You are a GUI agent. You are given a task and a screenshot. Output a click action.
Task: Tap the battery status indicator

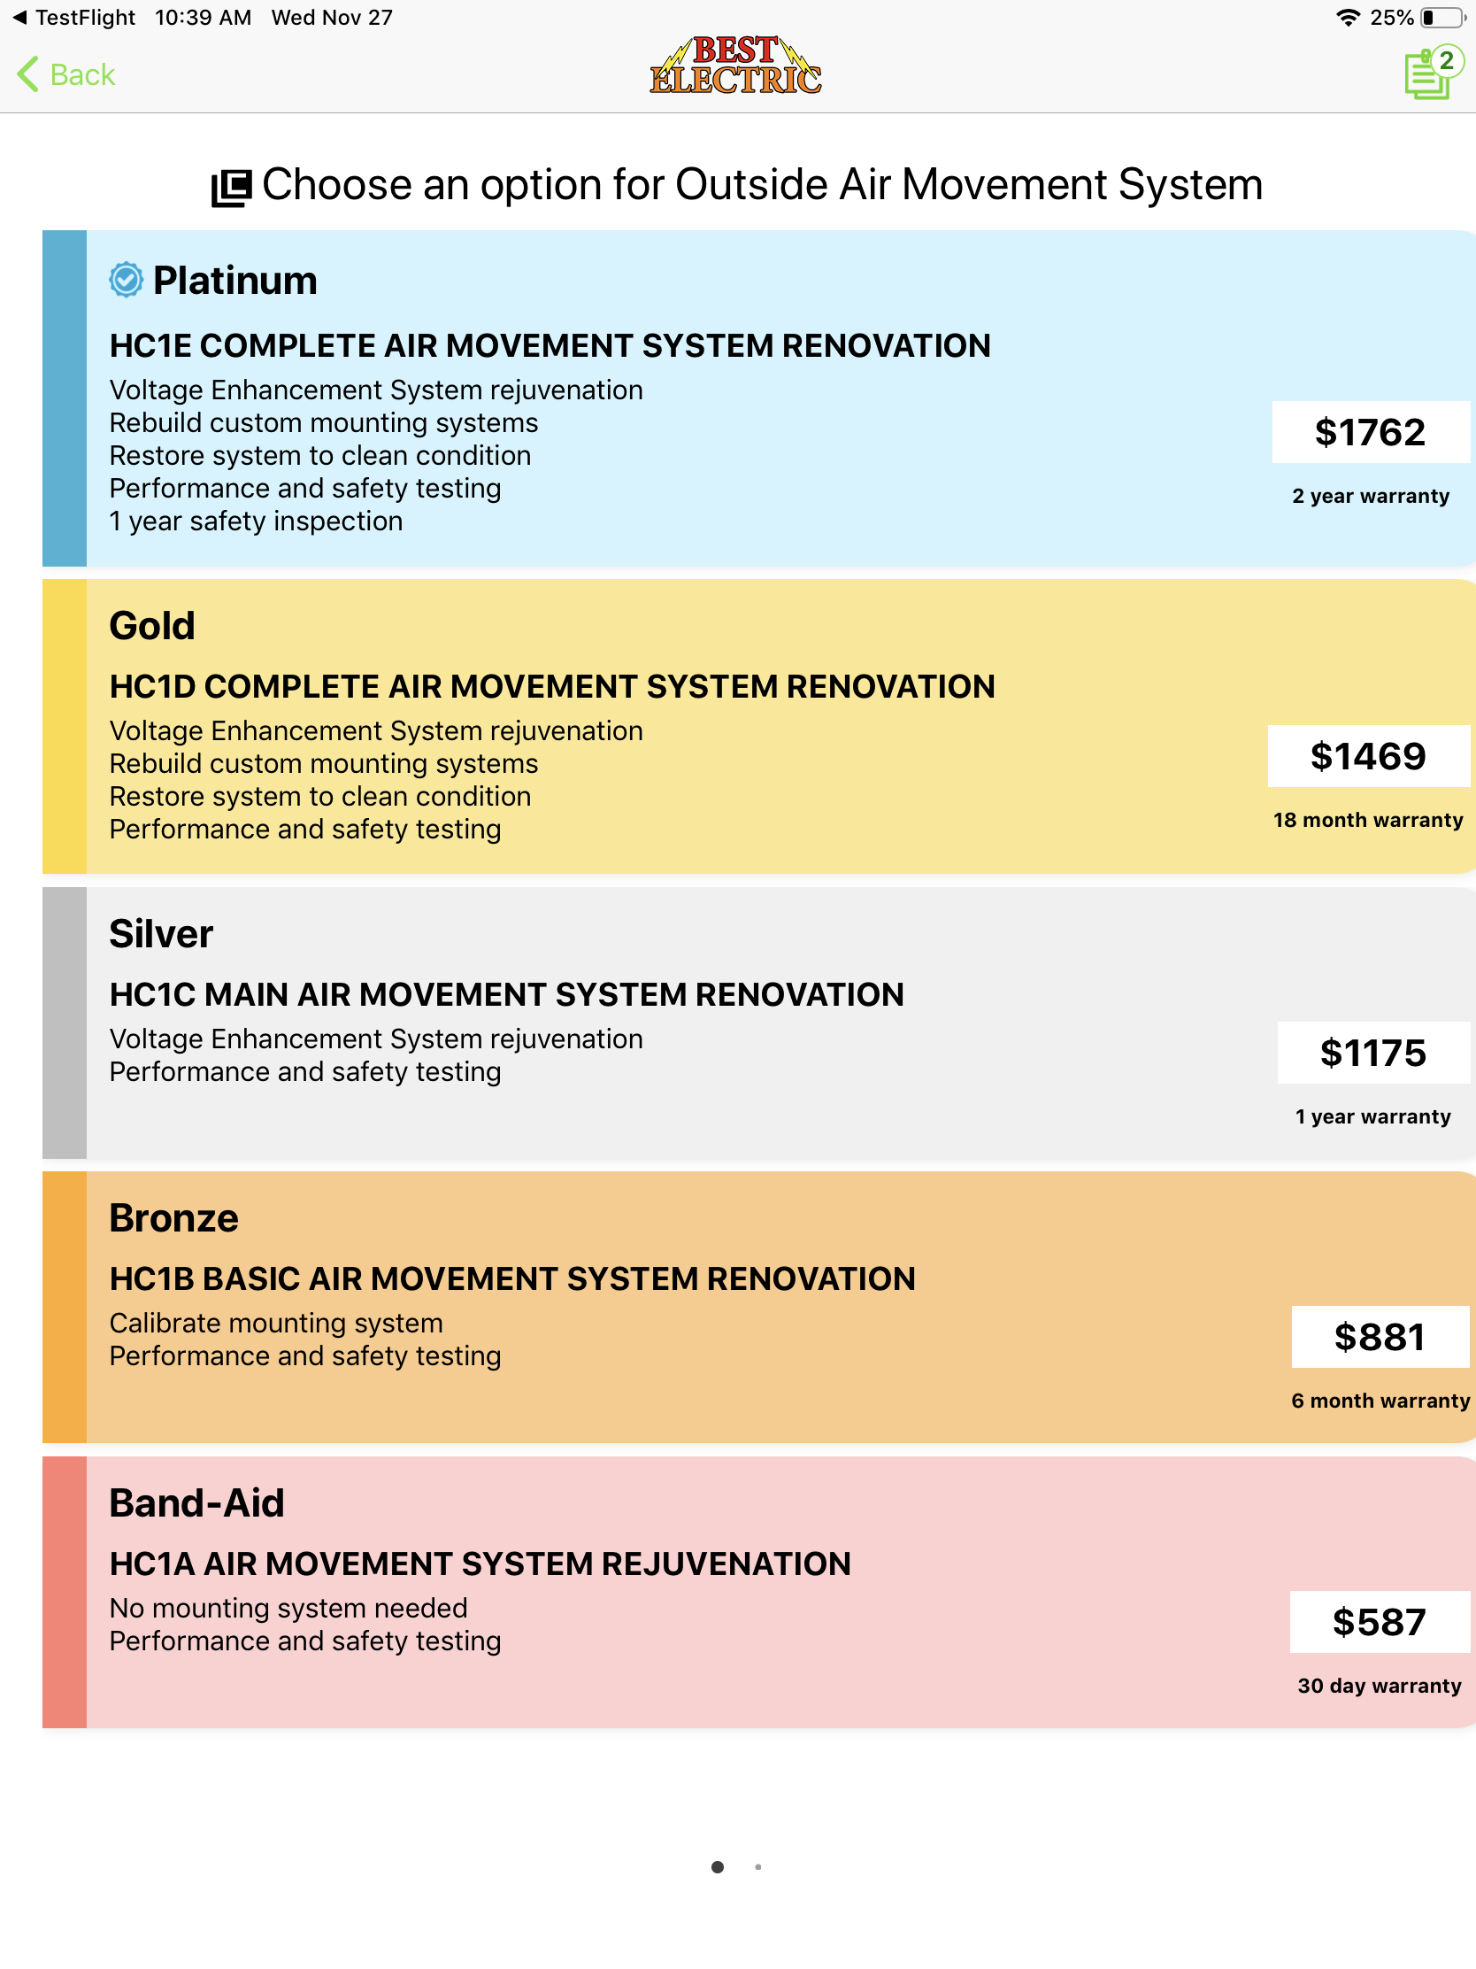coord(1442,18)
